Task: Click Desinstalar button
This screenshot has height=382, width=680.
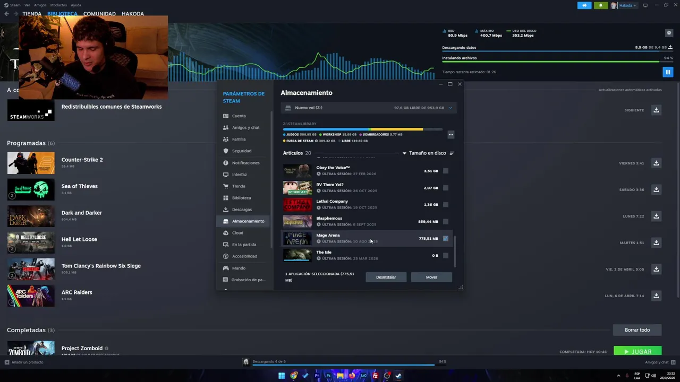Action: 386,277
